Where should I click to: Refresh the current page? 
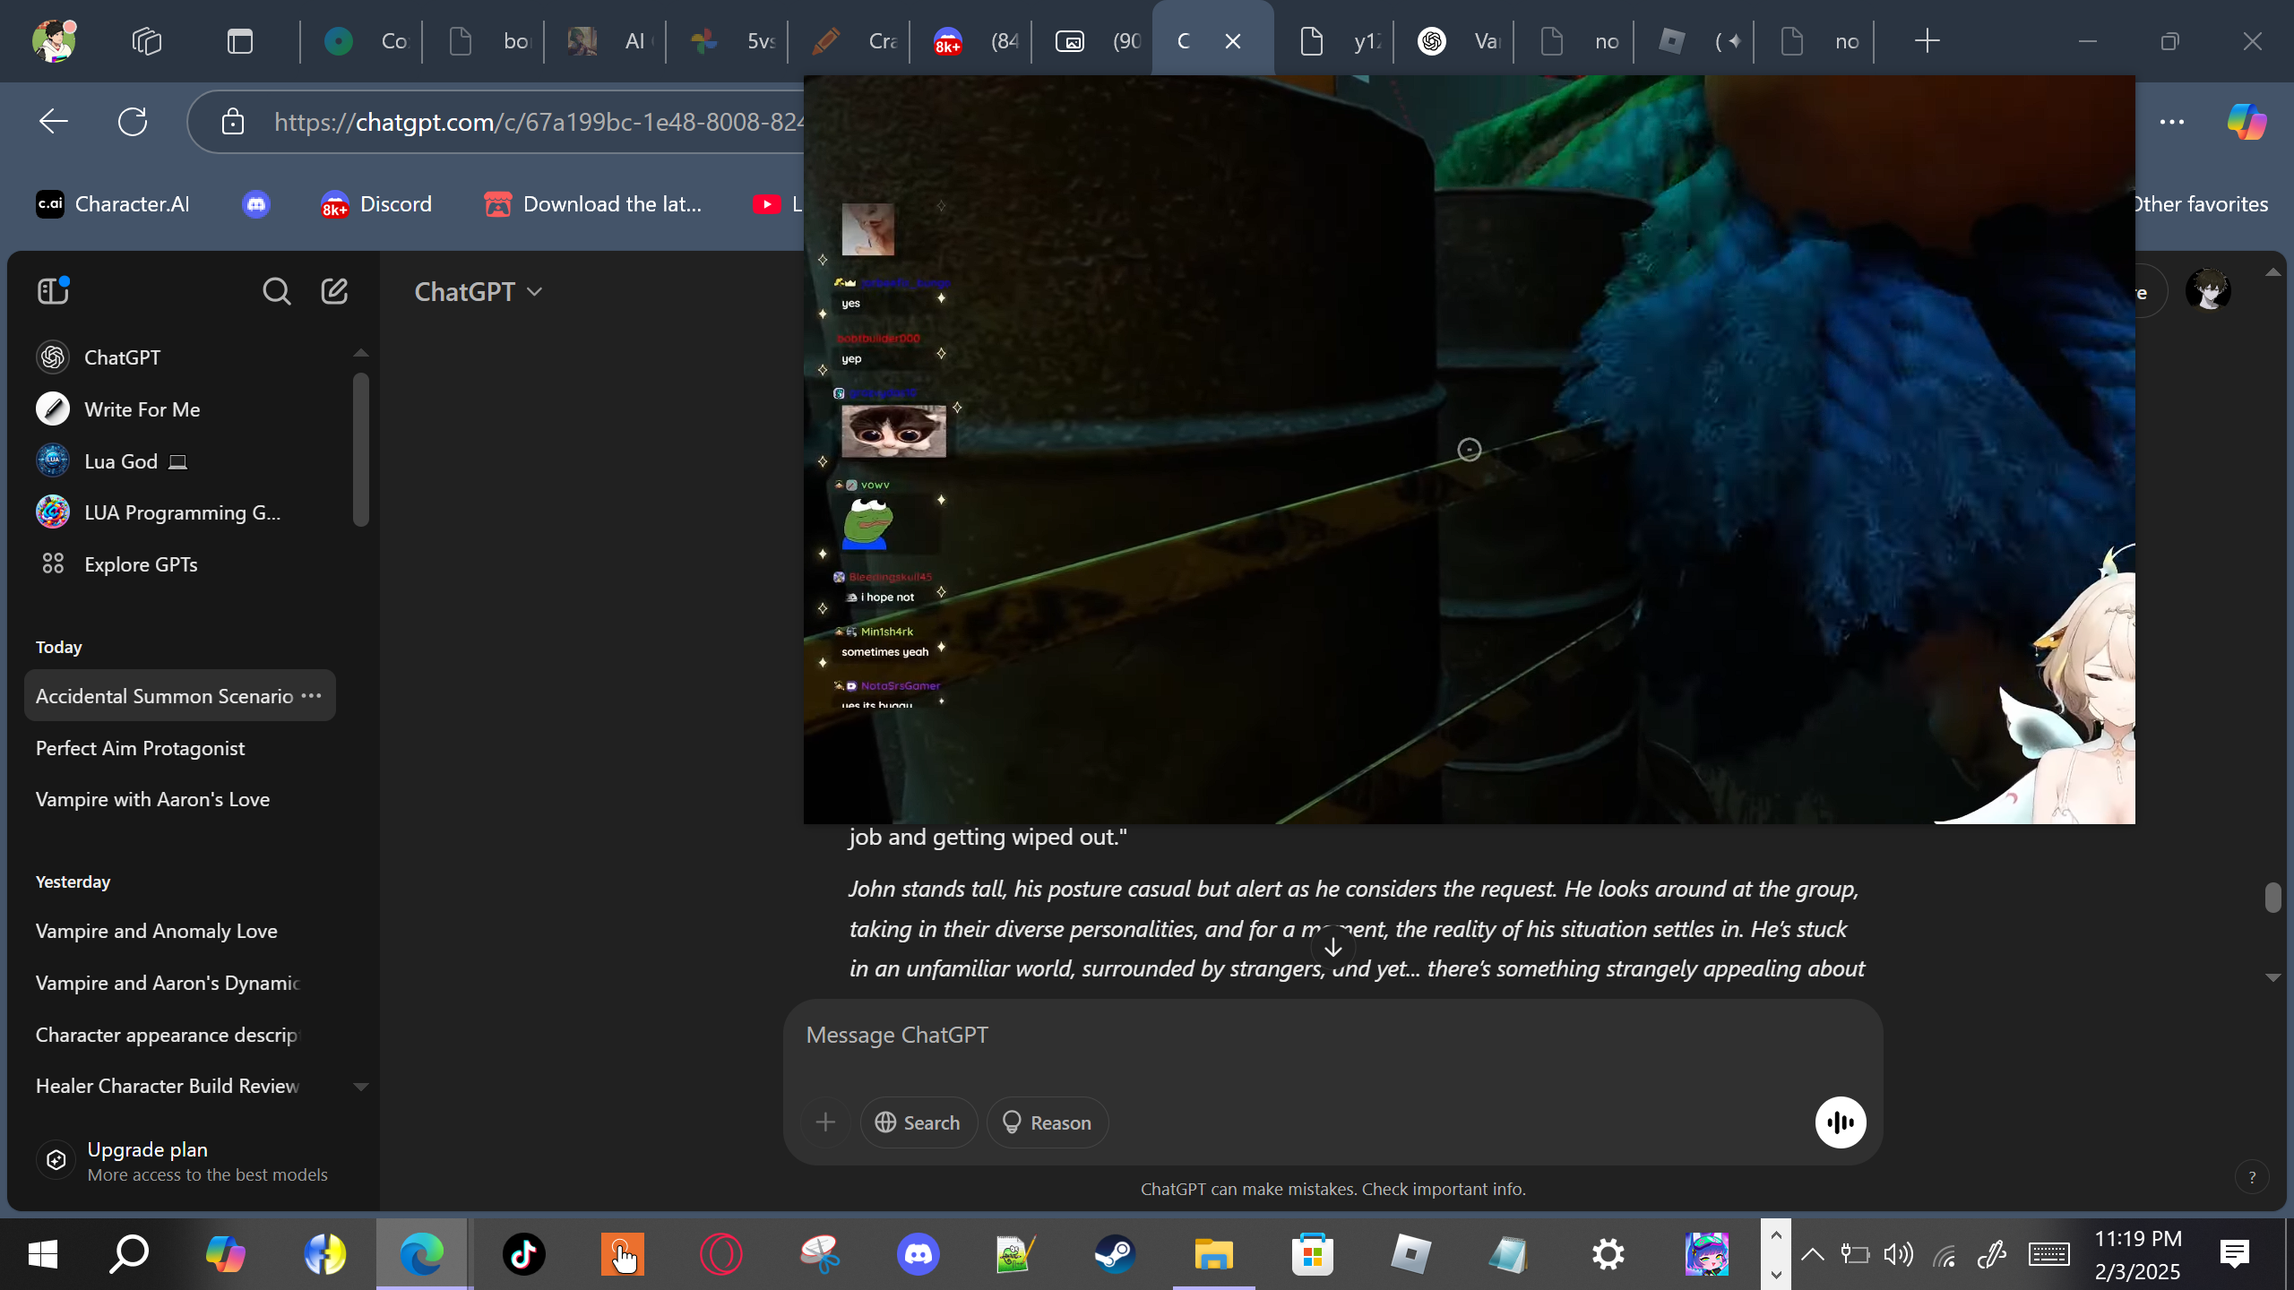click(133, 122)
